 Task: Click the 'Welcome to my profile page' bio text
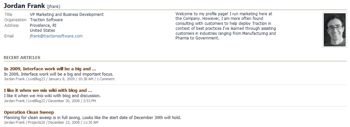pyautogui.click(x=226, y=26)
